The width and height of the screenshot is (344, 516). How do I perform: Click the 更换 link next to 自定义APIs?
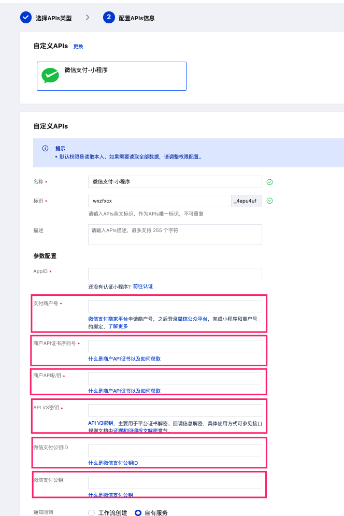click(78, 47)
